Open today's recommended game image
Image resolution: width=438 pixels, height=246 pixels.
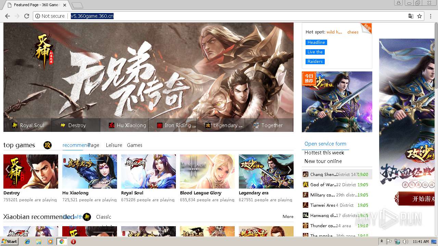[337, 102]
